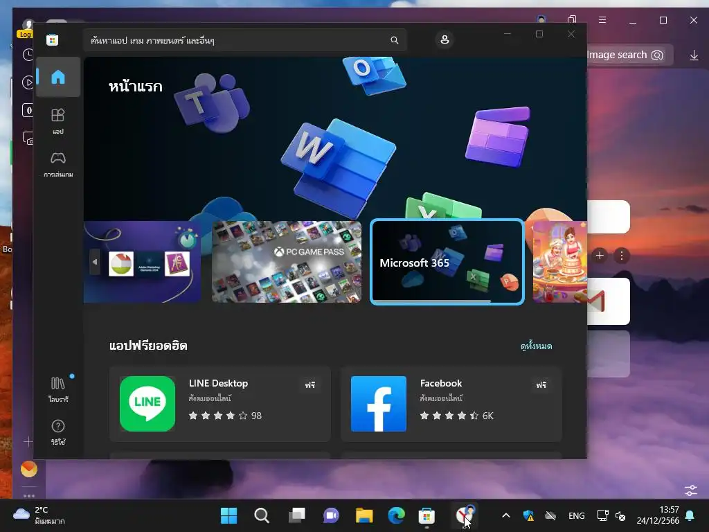Open File Explorer from taskbar
Screen dimensions: 709x532
pos(364,515)
